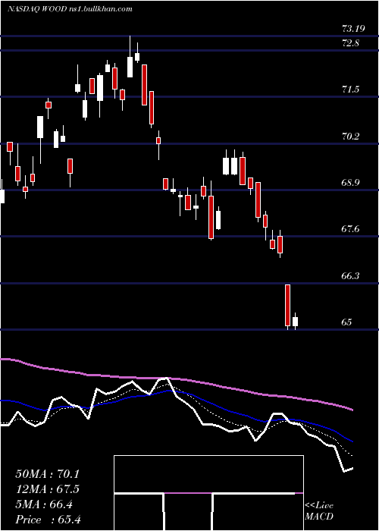Click the pink 50MA line
379x531 pixels.
click(x=177, y=379)
